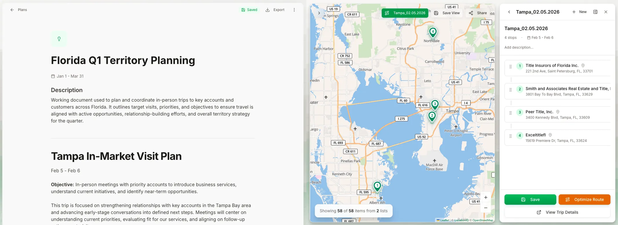Close the Tampa_02.05.2026 trip panel

click(606, 12)
